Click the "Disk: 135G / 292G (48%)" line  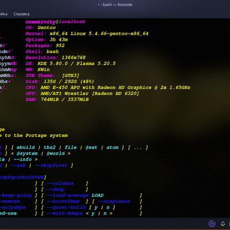coord(60,81)
